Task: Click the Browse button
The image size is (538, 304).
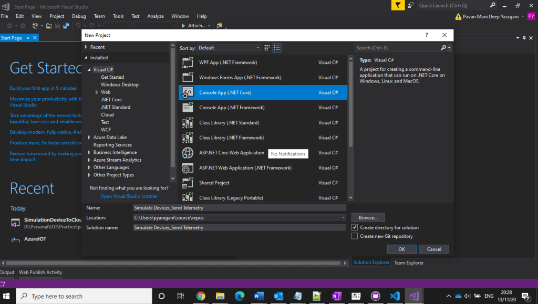Action: click(x=368, y=217)
